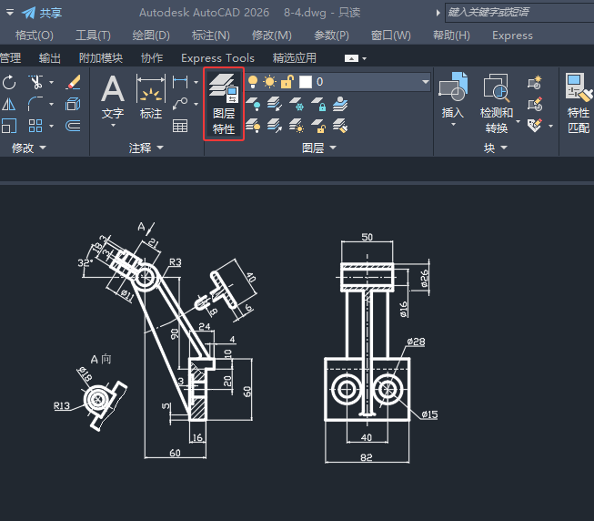
Task: Expand the 注释 panel
Action: (146, 148)
